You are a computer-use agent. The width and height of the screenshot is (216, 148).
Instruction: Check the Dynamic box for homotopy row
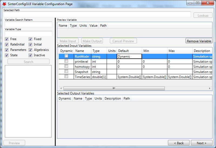pos(66,66)
